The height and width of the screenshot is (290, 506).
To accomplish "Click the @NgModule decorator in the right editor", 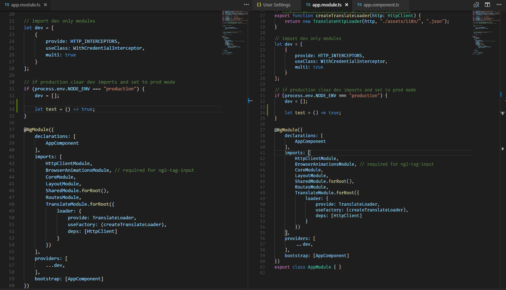I will coord(285,130).
